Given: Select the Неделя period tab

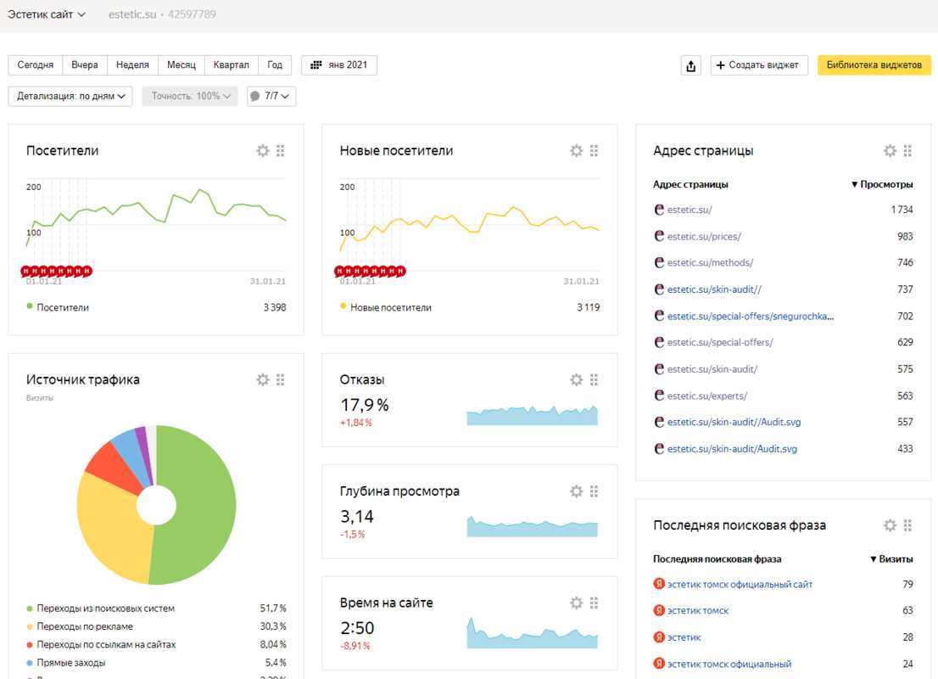Looking at the screenshot, I should (x=132, y=65).
